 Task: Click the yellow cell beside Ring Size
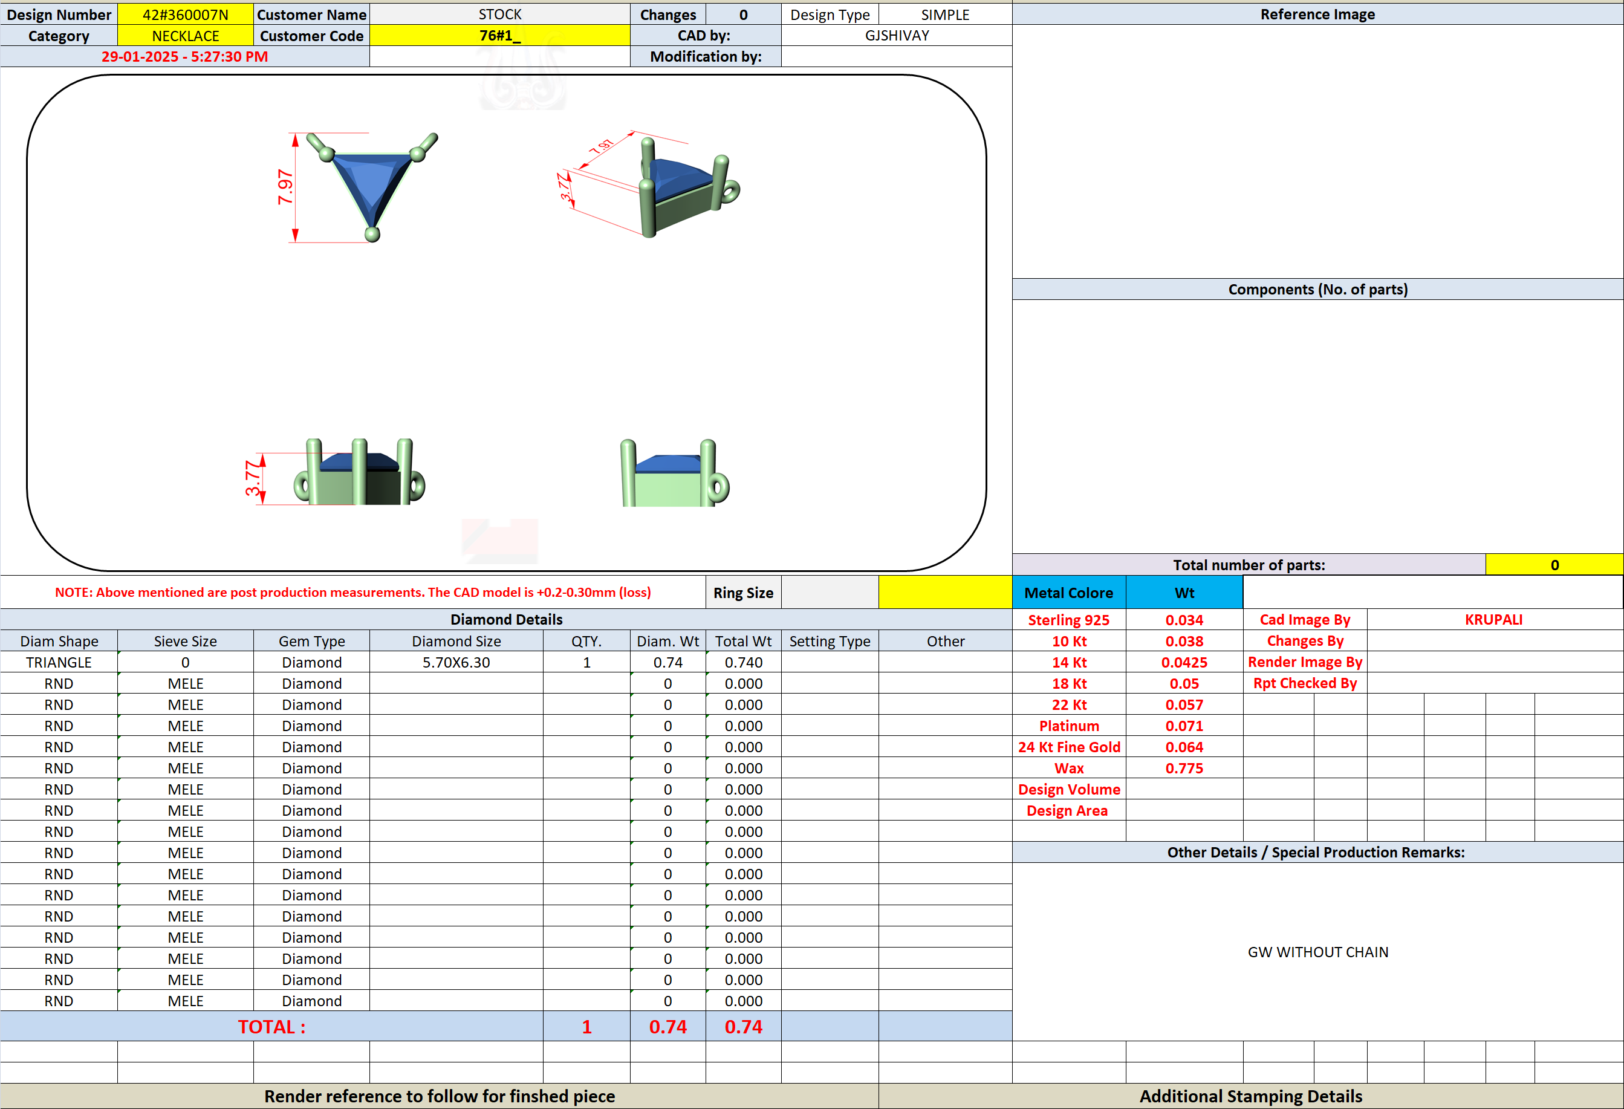(945, 593)
